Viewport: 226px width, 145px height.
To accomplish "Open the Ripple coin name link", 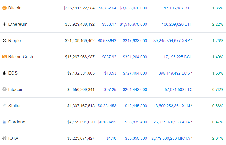I will click(14, 41).
